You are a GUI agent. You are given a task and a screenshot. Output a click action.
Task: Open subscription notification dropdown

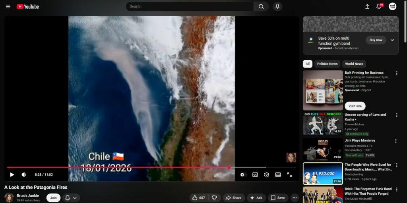pyautogui.click(x=71, y=197)
